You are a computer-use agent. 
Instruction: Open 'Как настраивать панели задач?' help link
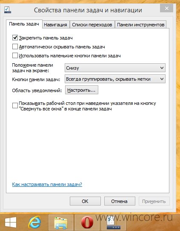(x=47, y=184)
